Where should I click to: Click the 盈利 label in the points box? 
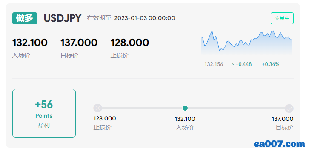44,125
